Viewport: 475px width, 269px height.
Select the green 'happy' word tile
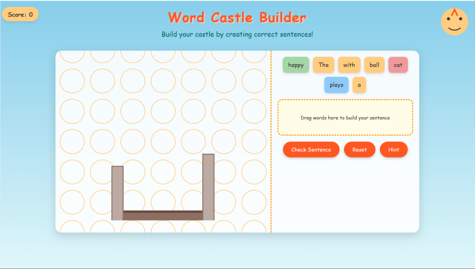click(x=296, y=65)
